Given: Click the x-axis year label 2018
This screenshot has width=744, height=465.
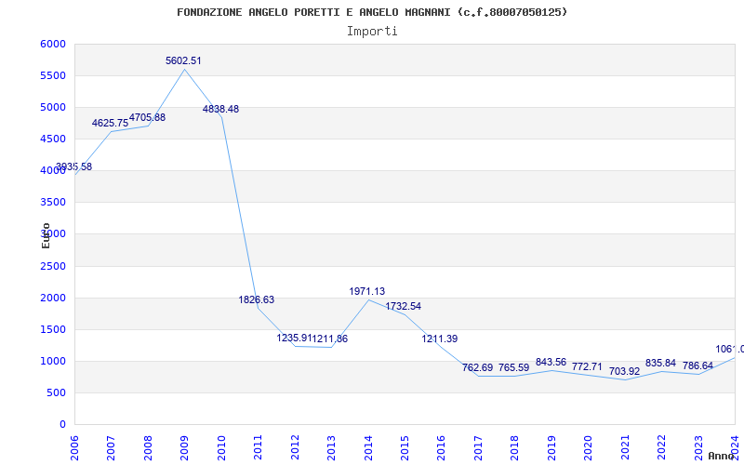Looking at the screenshot, I should pos(515,448).
